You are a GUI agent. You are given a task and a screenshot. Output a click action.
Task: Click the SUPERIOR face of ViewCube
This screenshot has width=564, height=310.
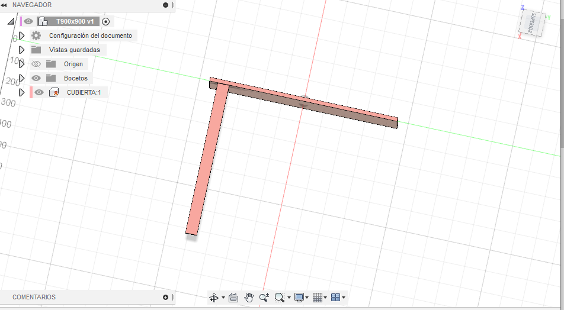click(x=533, y=22)
